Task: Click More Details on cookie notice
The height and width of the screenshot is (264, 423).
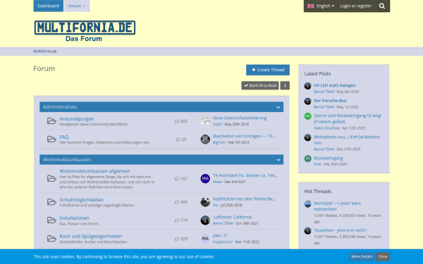Action: pos(362,256)
